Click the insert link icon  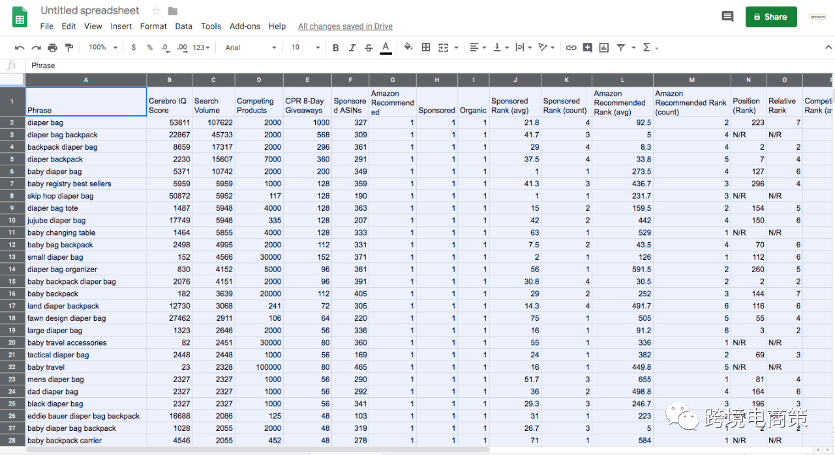point(571,48)
